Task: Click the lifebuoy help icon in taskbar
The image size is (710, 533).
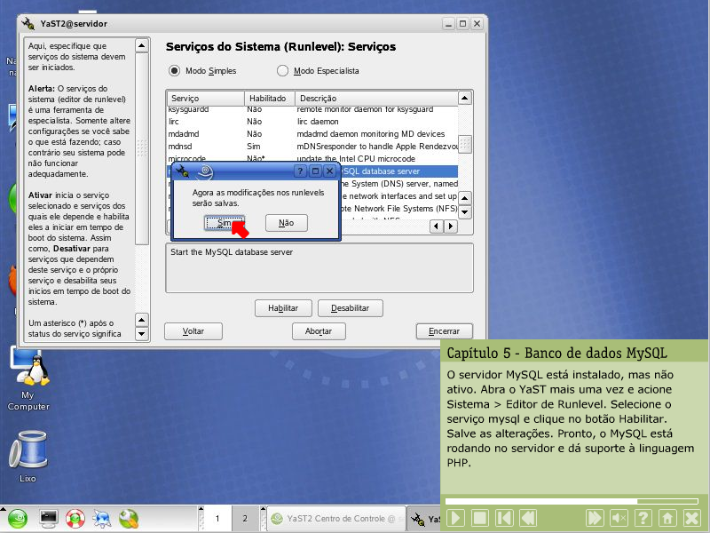Action: [75, 518]
